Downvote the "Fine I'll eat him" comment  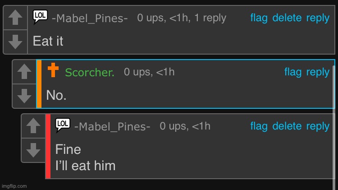coord(33,150)
